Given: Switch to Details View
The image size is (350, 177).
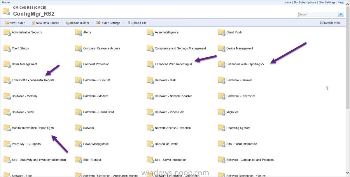Looking at the screenshot, I should pyautogui.click(x=330, y=23).
